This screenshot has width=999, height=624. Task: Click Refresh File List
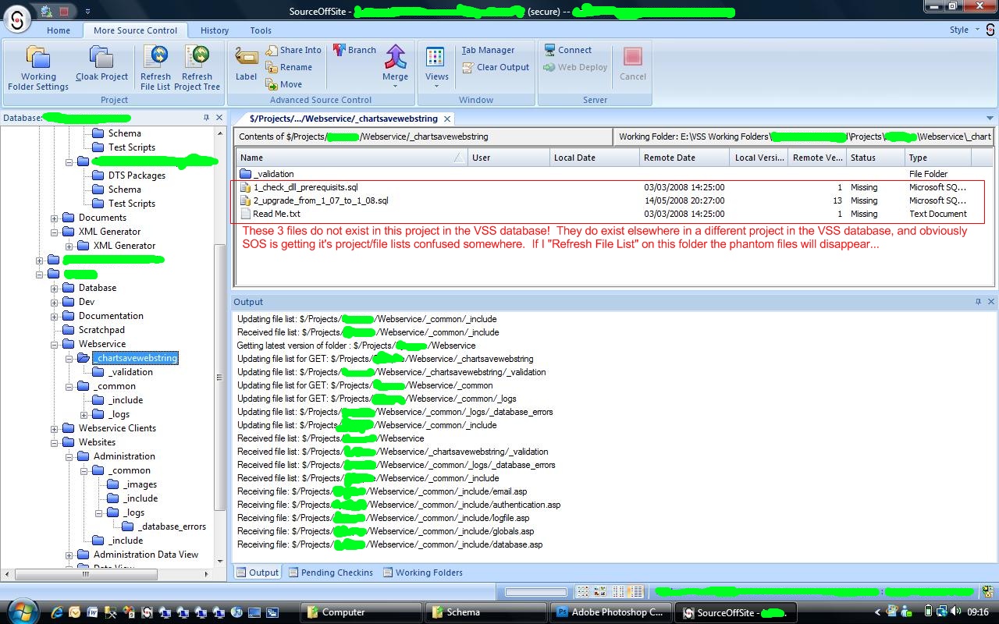click(155, 69)
